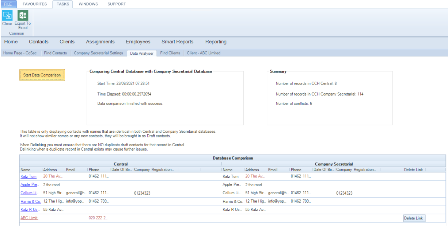Open the SUPPORT ribbon tab

click(117, 4)
